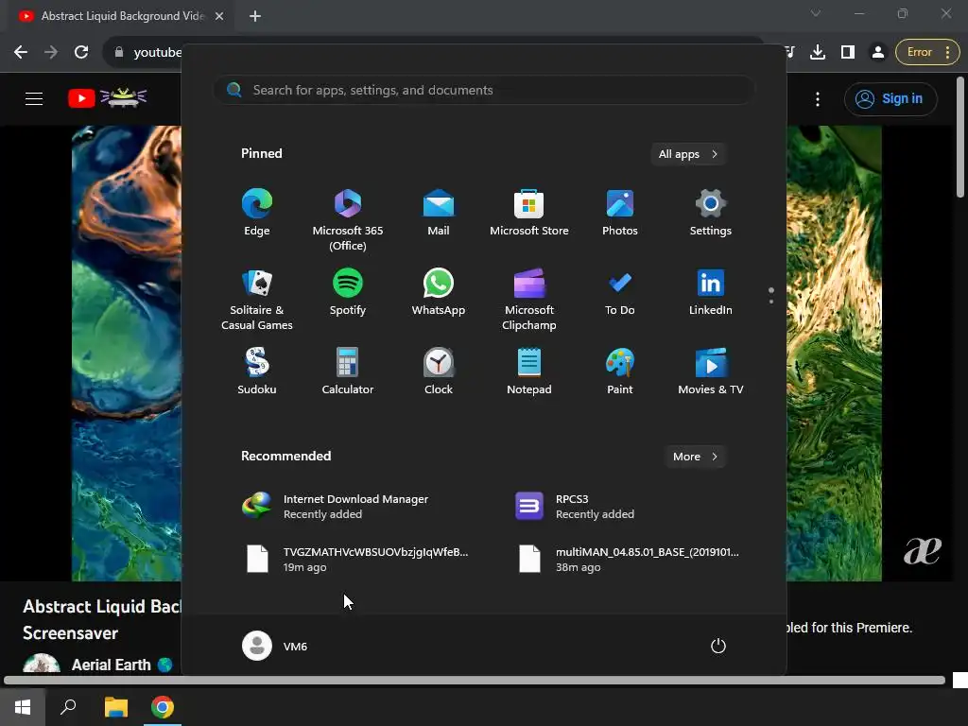
Task: Open the Mail app icon
Action: [439, 213]
